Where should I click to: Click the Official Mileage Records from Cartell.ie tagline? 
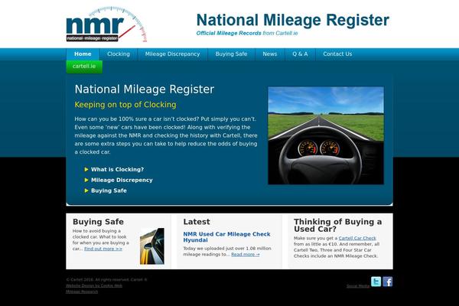pyautogui.click(x=247, y=33)
